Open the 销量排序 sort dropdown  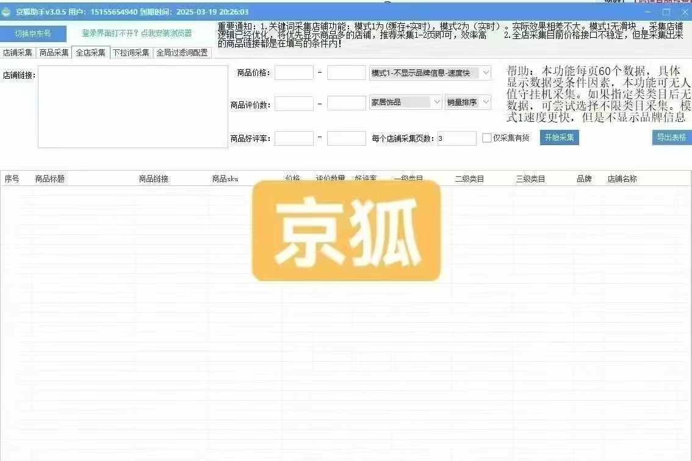486,102
